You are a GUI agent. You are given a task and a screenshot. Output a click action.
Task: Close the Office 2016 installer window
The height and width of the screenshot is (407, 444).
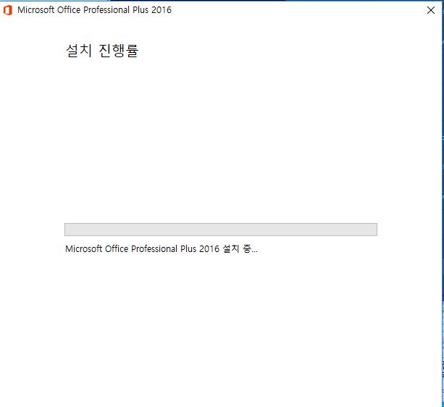coord(431,10)
